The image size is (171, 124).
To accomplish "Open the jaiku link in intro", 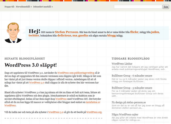I will click(x=155, y=32).
